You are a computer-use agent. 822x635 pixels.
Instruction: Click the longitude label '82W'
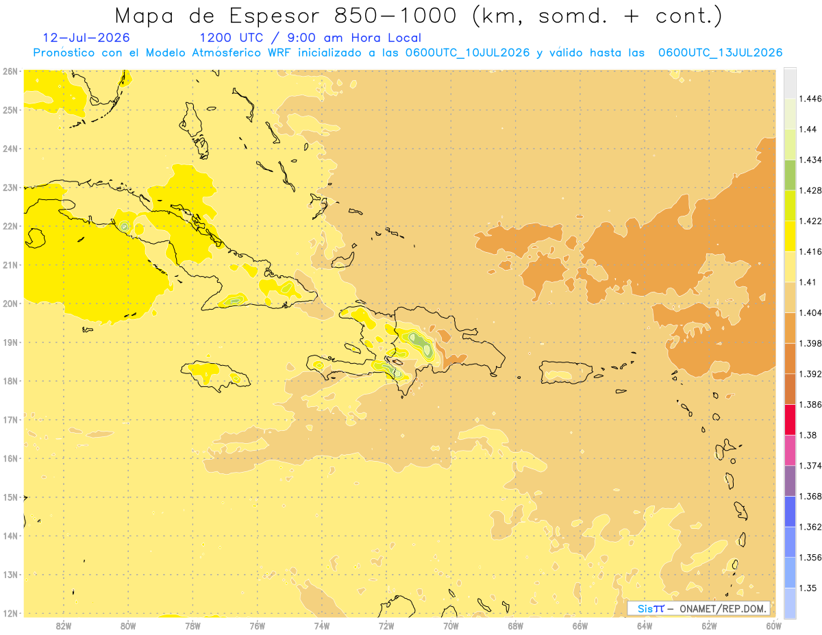[x=63, y=625]
